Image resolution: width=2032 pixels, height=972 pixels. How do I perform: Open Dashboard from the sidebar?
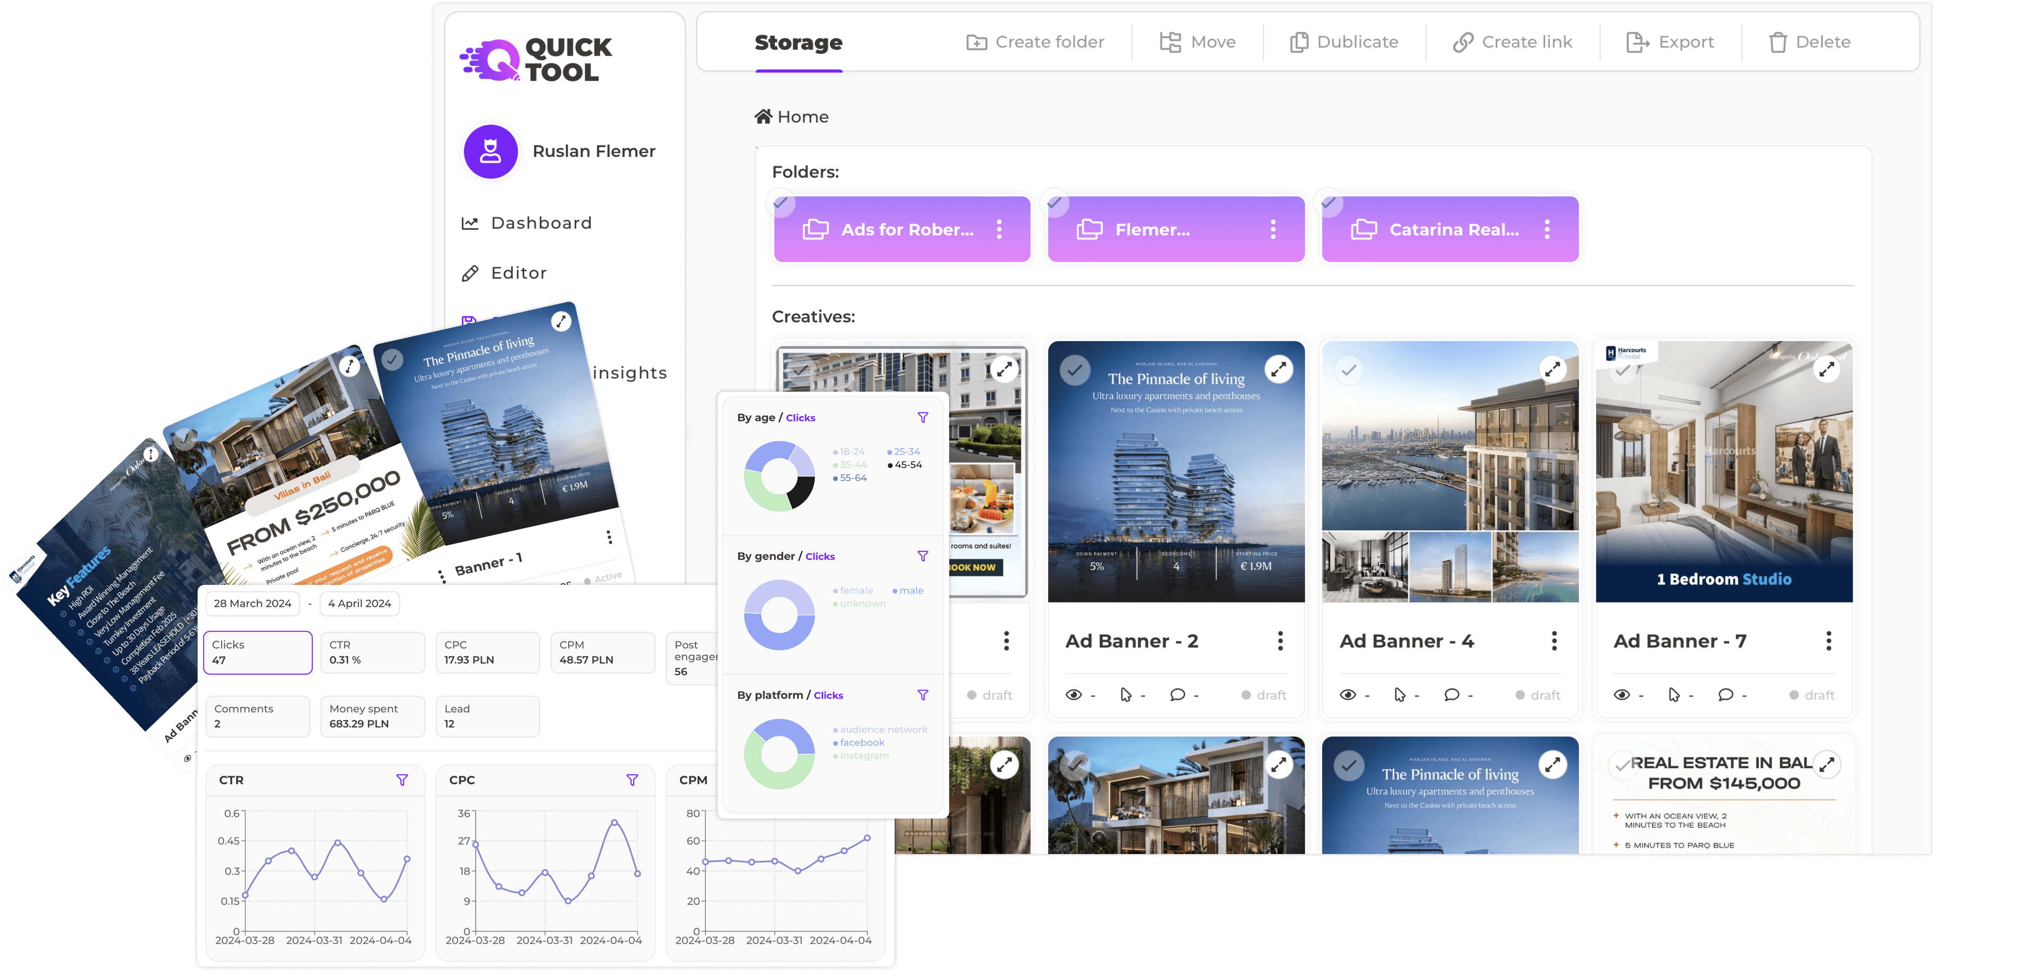tap(527, 223)
